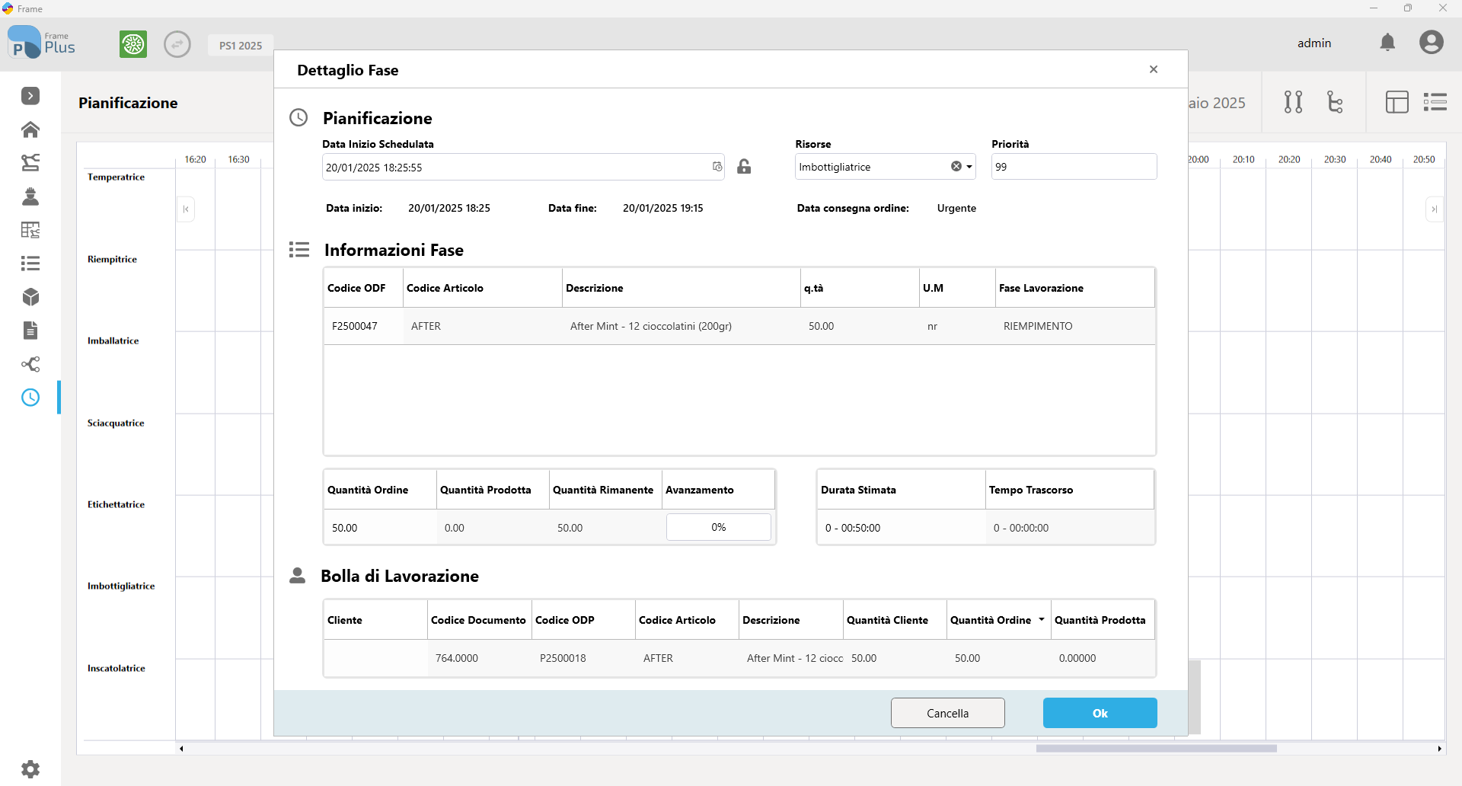Image resolution: width=1462 pixels, height=786 pixels.
Task: Click the Tempo Trascorso header
Action: point(1070,490)
